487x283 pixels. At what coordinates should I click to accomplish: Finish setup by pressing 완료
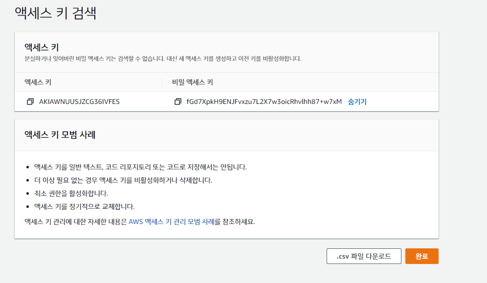tap(421, 256)
